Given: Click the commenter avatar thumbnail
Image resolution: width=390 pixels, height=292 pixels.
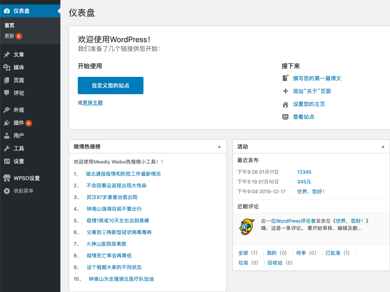Looking at the screenshot, I should [247, 226].
